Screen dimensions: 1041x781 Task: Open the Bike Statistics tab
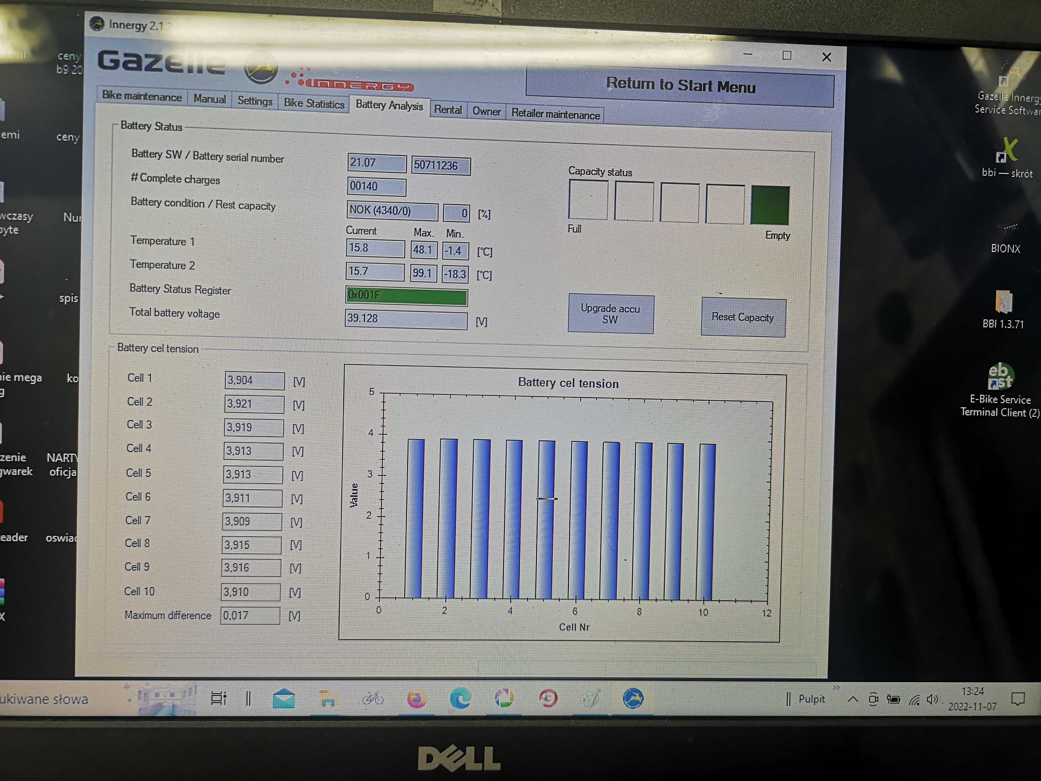pyautogui.click(x=314, y=103)
